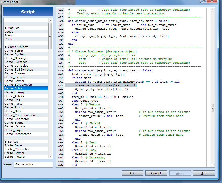This screenshot has height=183, width=222.
Task: Click script list scroll down arrow
Action: point(50,157)
